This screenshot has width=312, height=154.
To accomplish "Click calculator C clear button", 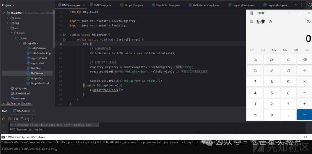I will (288, 59).
